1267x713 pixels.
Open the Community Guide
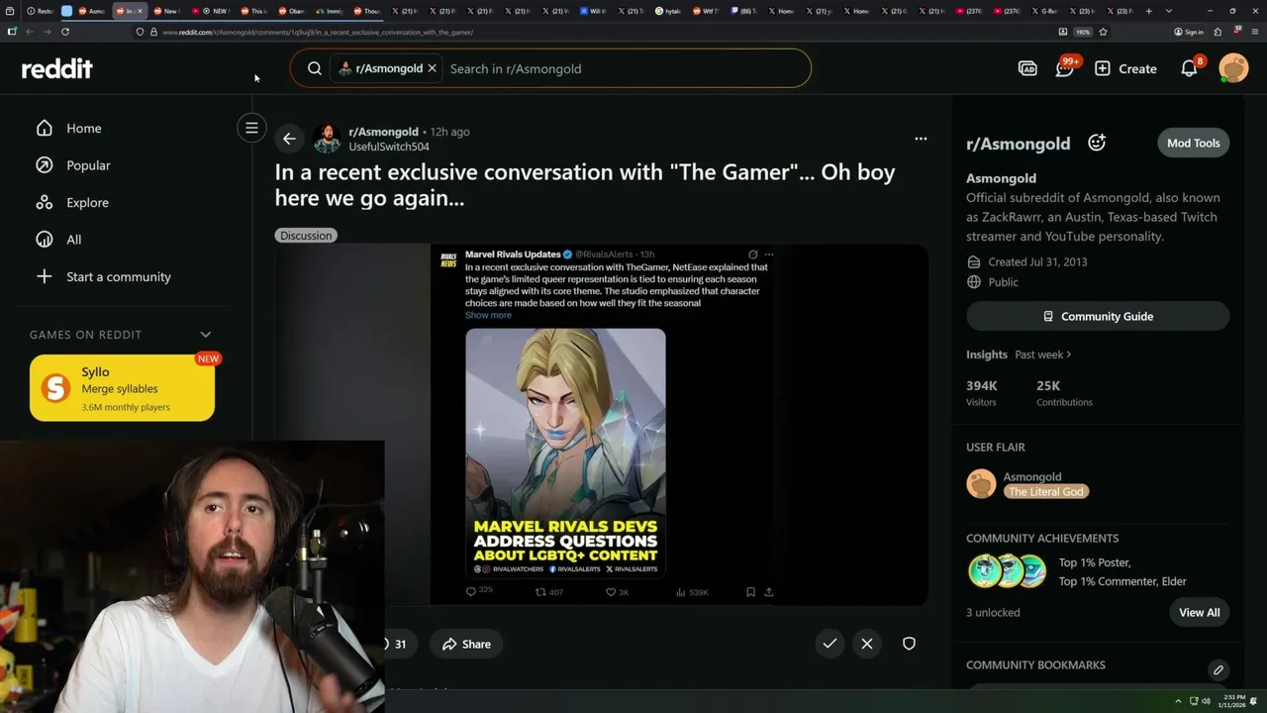pyautogui.click(x=1098, y=316)
